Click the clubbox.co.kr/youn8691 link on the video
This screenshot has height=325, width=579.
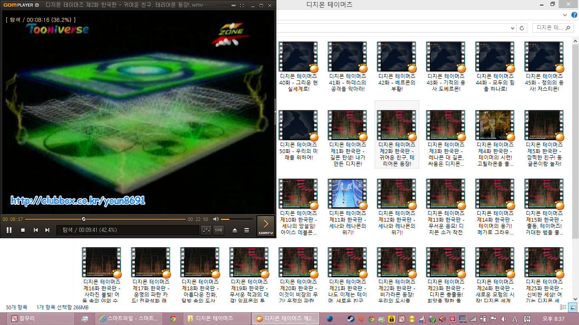[78, 201]
